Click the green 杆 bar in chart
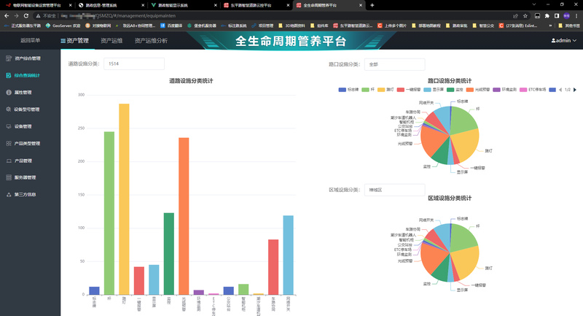583x316 pixels. pos(109,213)
